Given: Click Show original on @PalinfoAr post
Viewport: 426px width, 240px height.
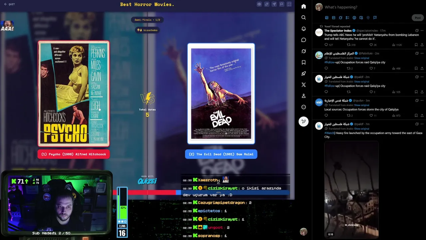Looking at the screenshot, I should 361,58.
